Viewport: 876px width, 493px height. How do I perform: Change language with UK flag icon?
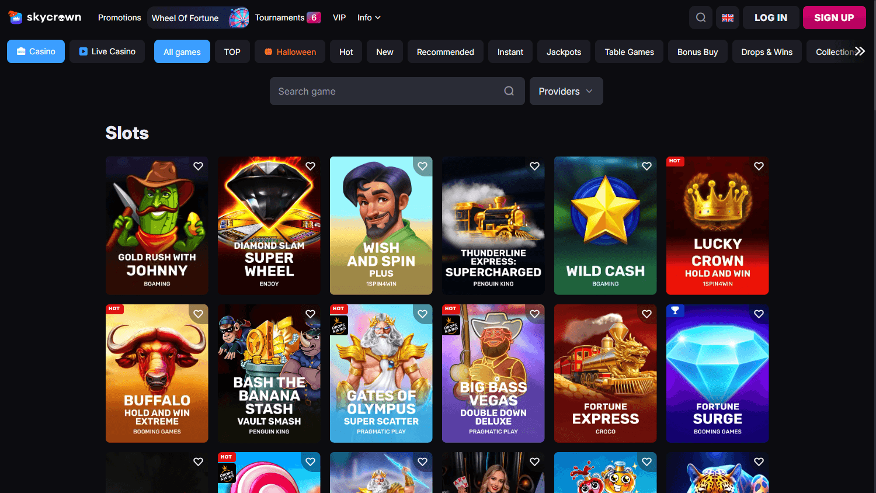click(728, 18)
